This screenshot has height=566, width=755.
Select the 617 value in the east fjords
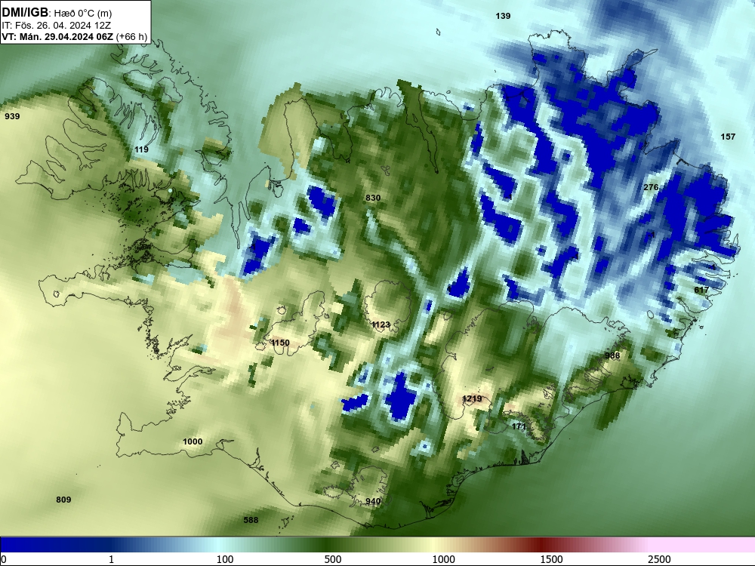click(701, 290)
